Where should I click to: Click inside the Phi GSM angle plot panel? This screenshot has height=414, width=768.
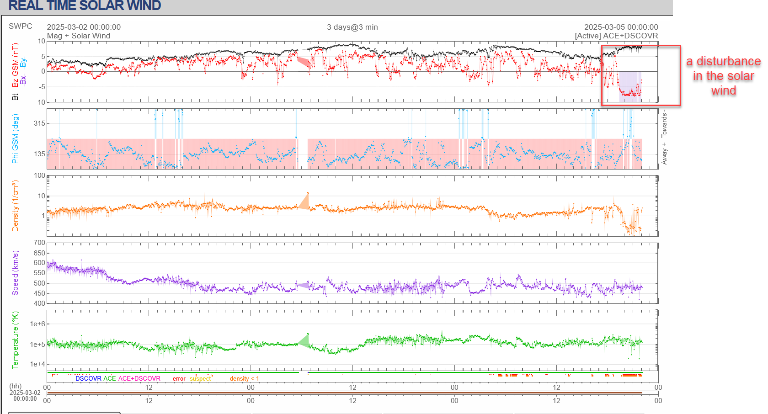352,139
